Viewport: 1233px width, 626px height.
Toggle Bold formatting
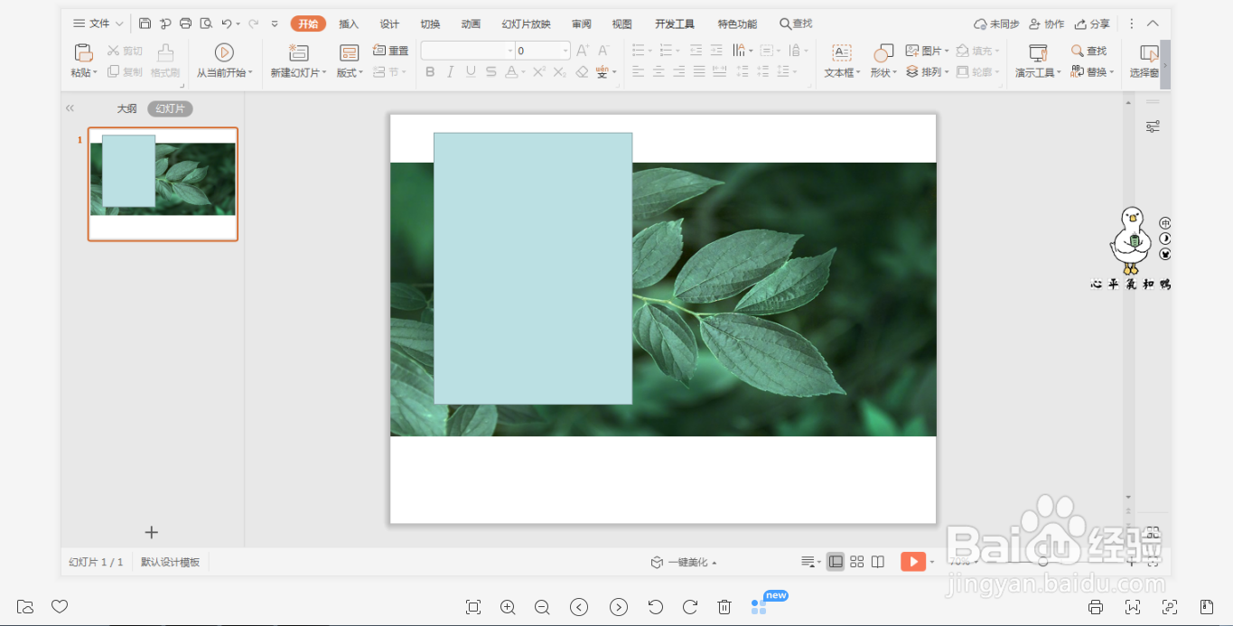(430, 71)
